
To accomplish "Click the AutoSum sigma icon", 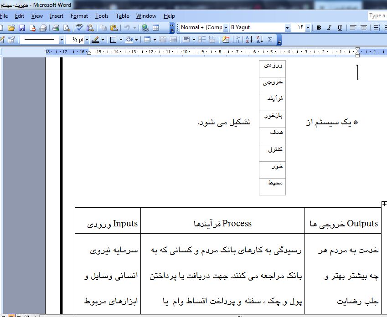I will pyautogui.click(x=270, y=40).
